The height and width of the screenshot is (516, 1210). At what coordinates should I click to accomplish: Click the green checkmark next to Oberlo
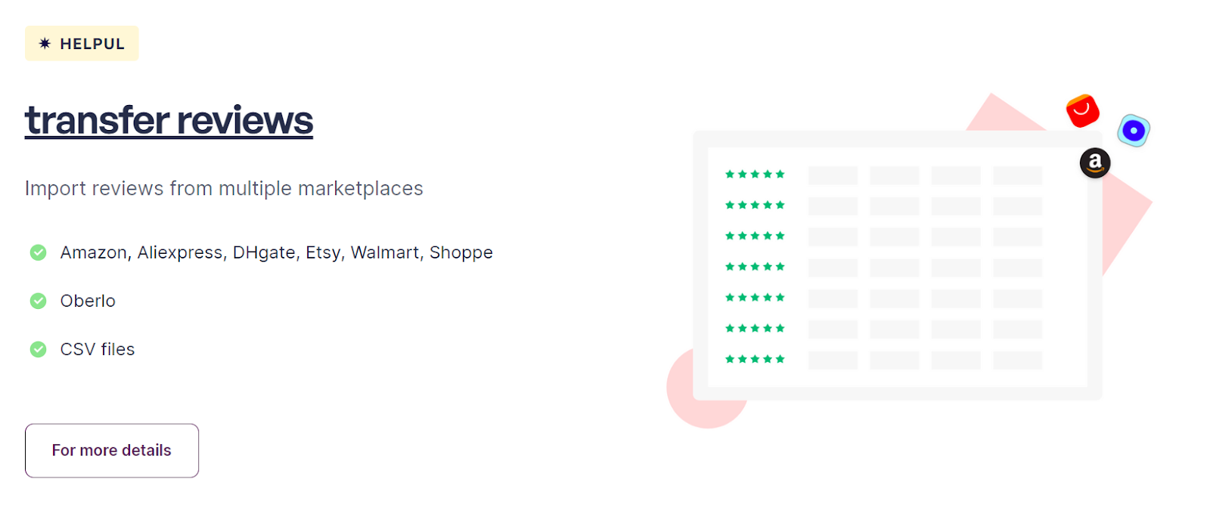(x=38, y=301)
